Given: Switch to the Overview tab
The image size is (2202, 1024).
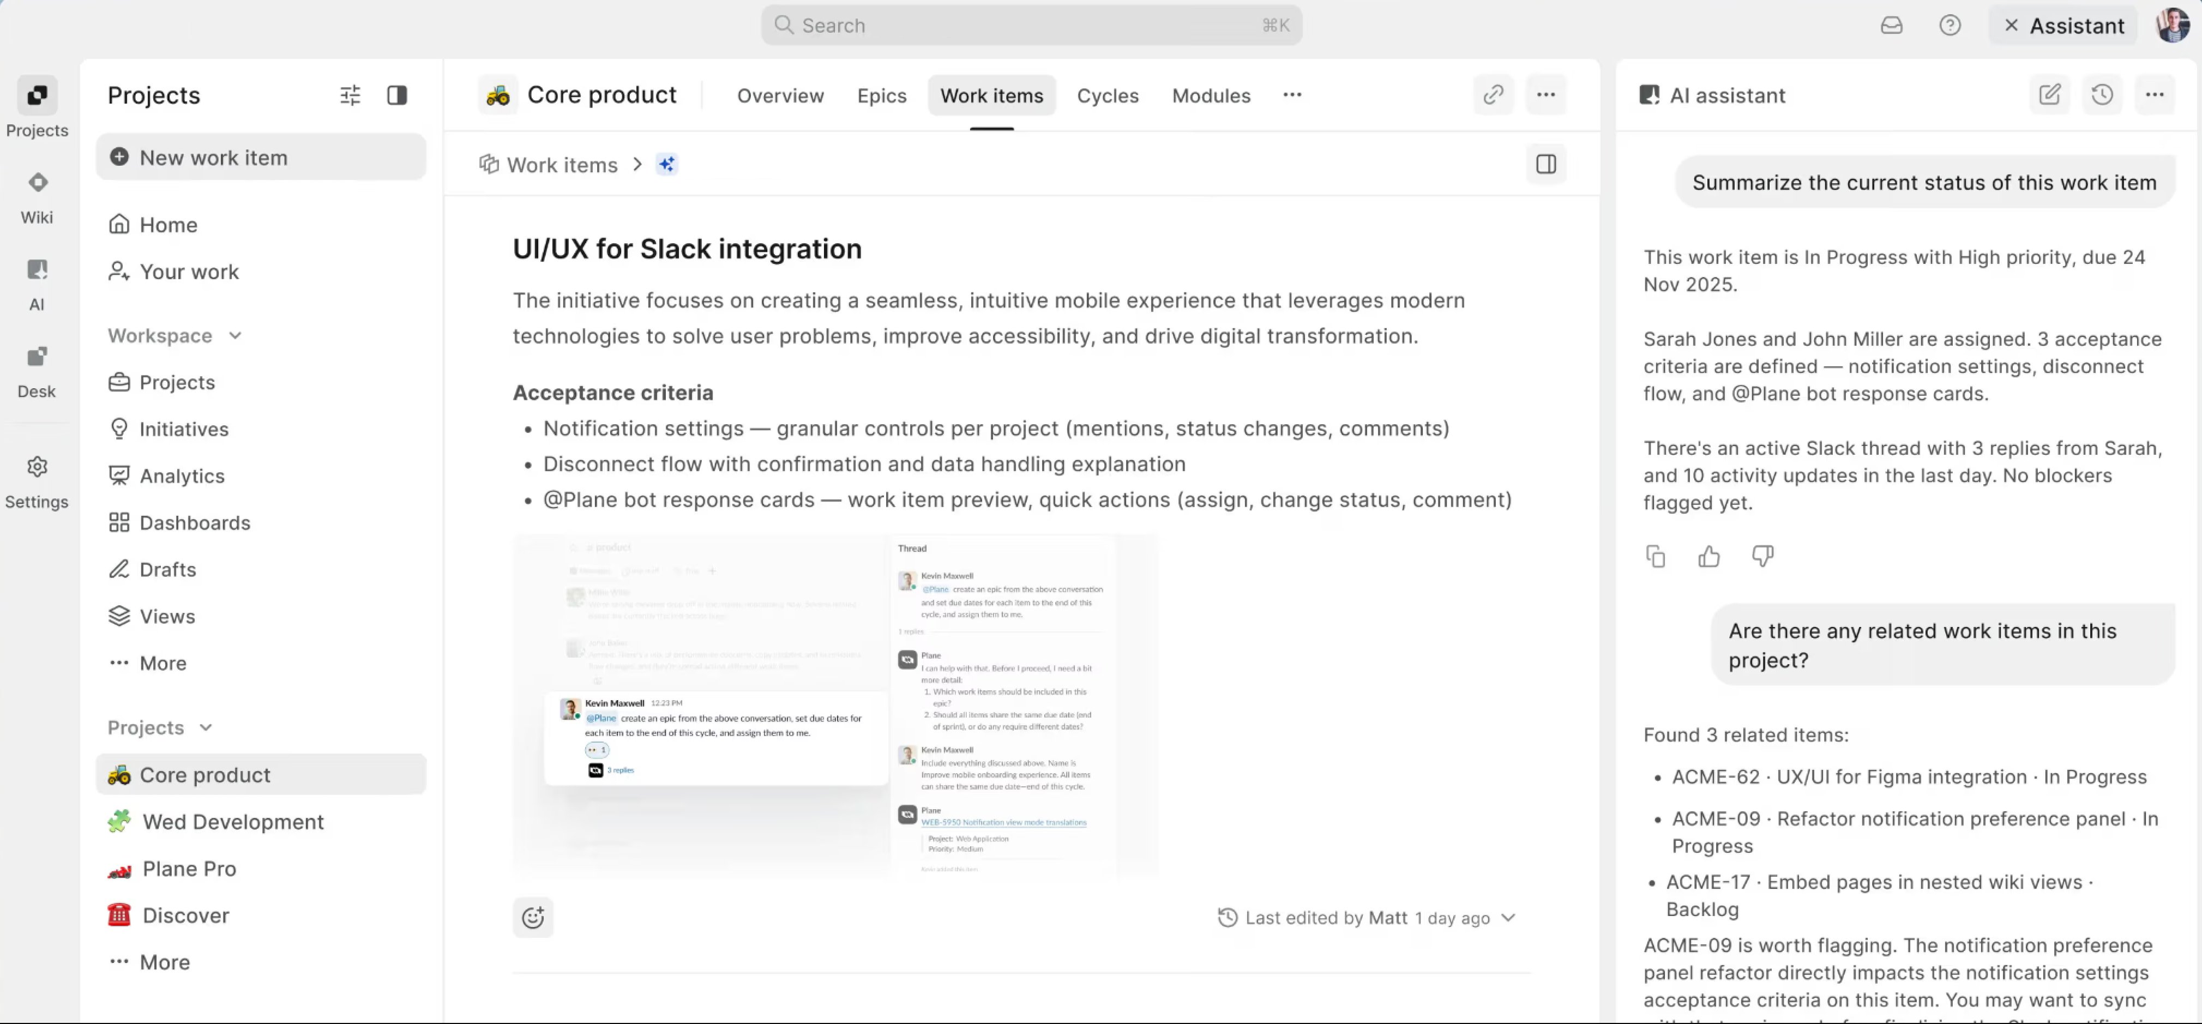Looking at the screenshot, I should (x=780, y=95).
